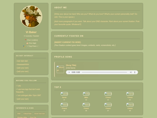Click the [Your Age] placeholder

tap(32, 43)
